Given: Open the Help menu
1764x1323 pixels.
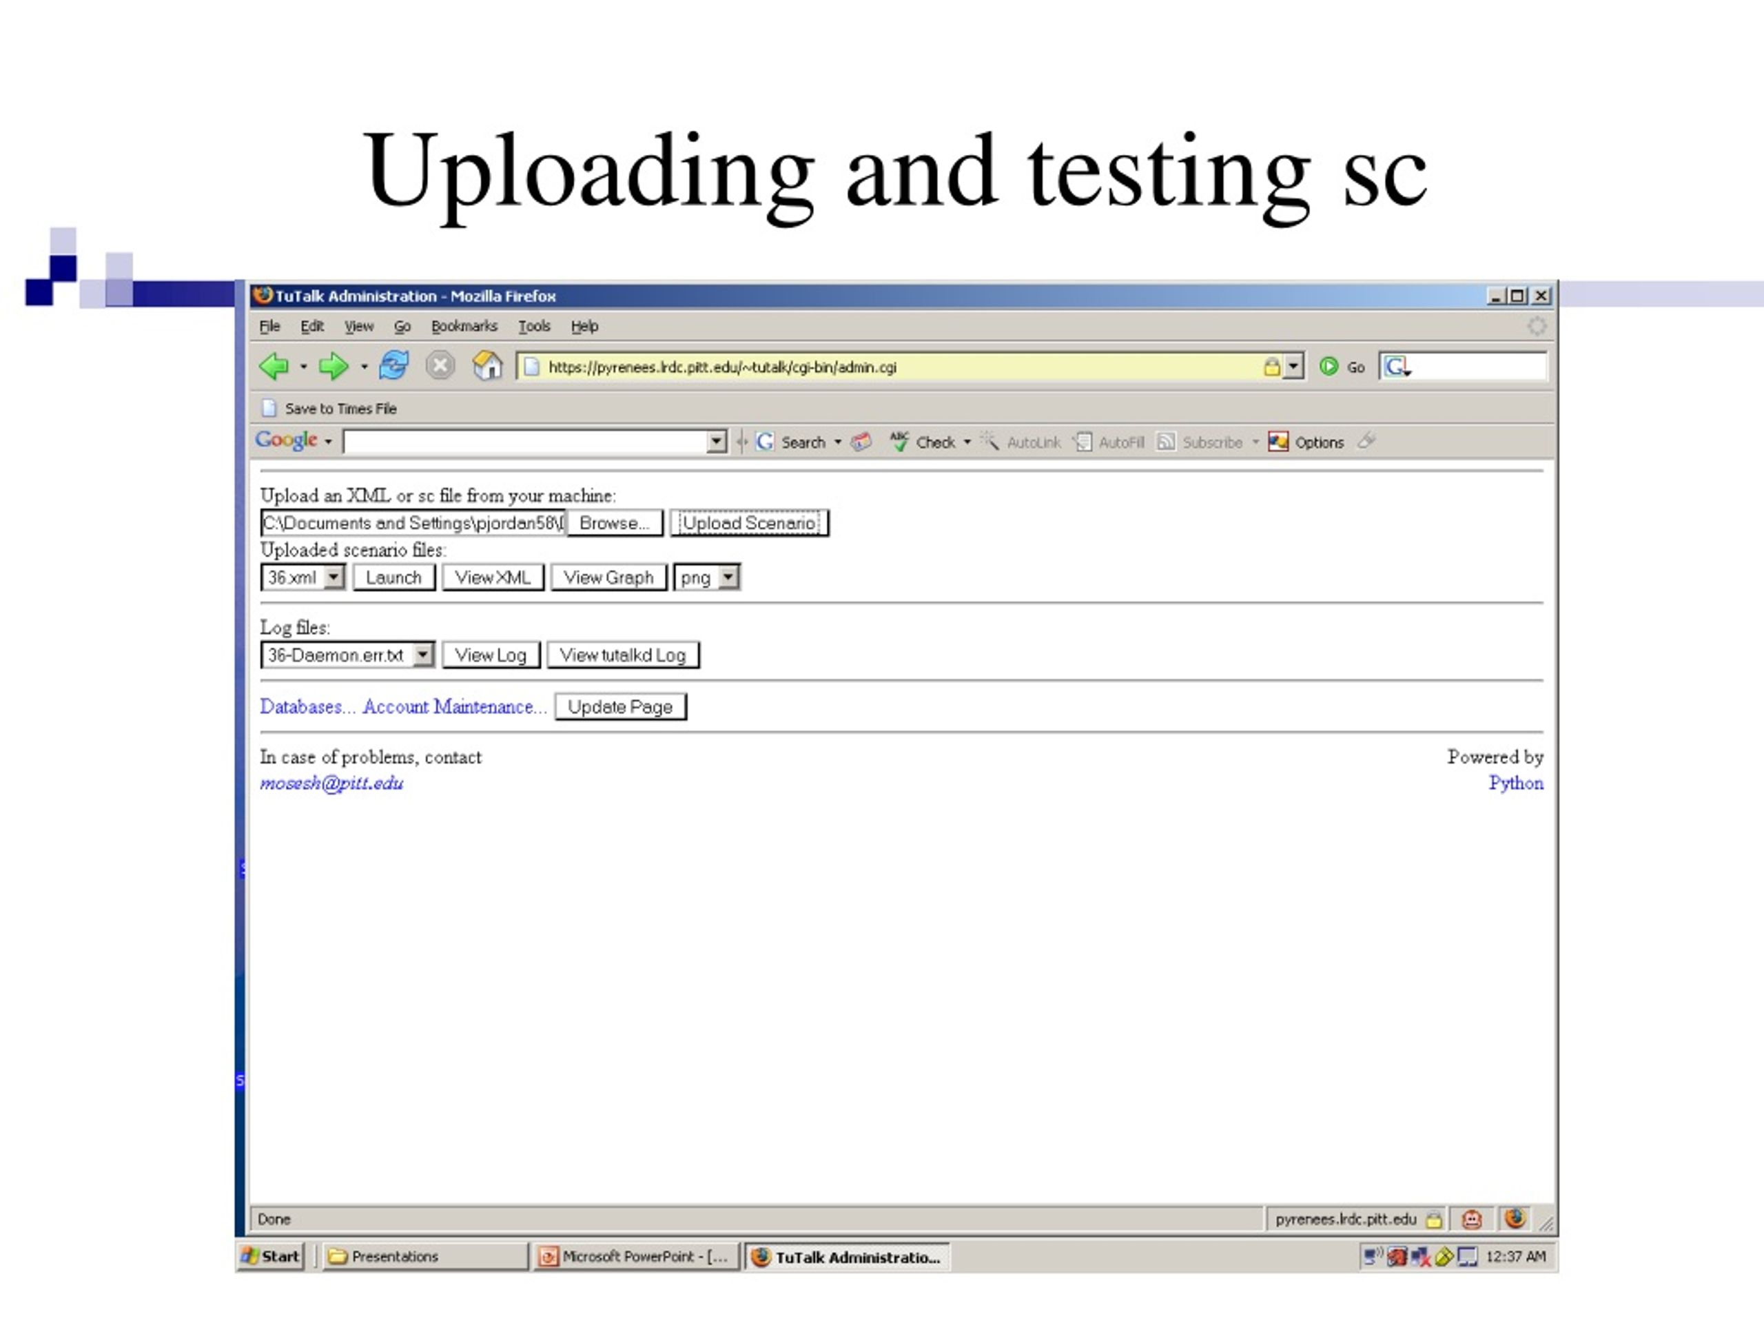Looking at the screenshot, I should coord(584,326).
